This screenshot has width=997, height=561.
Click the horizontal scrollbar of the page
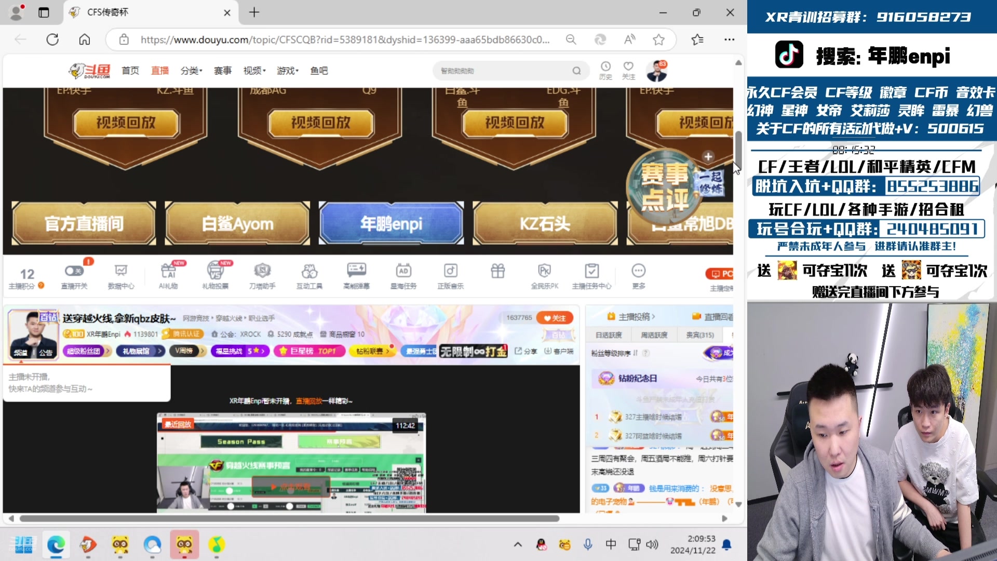(289, 518)
